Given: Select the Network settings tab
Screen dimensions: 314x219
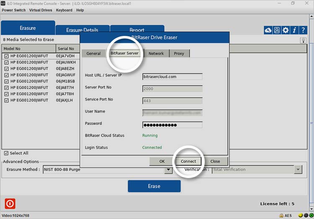Looking at the screenshot, I should [156, 53].
